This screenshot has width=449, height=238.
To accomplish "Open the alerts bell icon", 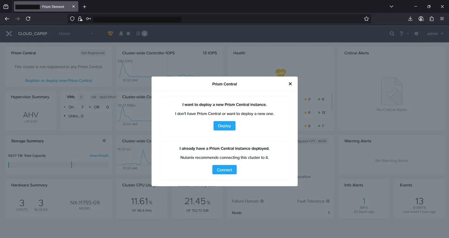I will tap(121, 33).
